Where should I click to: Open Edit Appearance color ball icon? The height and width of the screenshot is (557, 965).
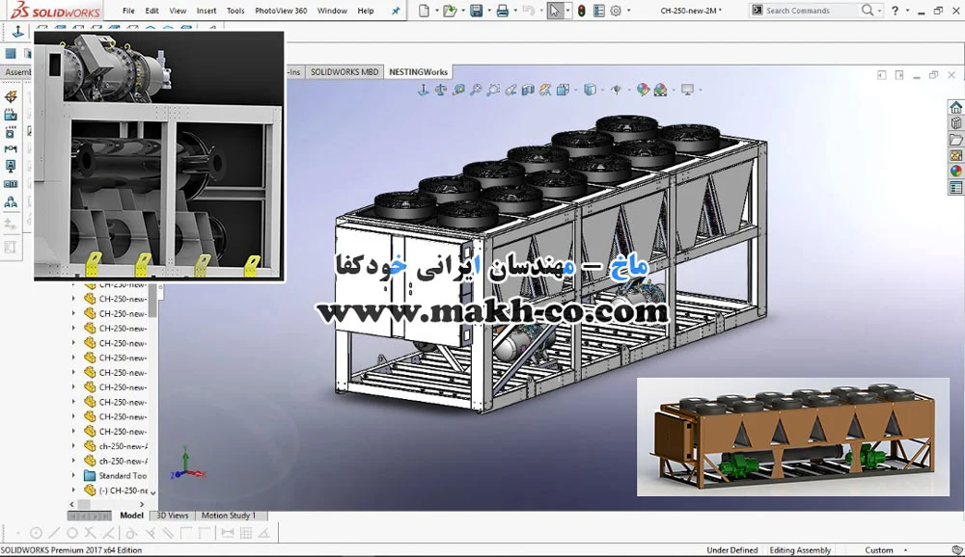pos(643,90)
